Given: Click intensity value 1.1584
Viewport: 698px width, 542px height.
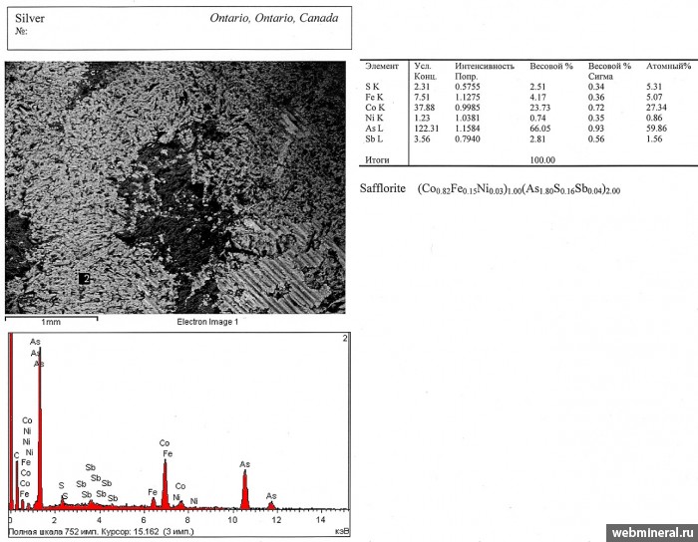Looking at the screenshot, I should tap(468, 129).
